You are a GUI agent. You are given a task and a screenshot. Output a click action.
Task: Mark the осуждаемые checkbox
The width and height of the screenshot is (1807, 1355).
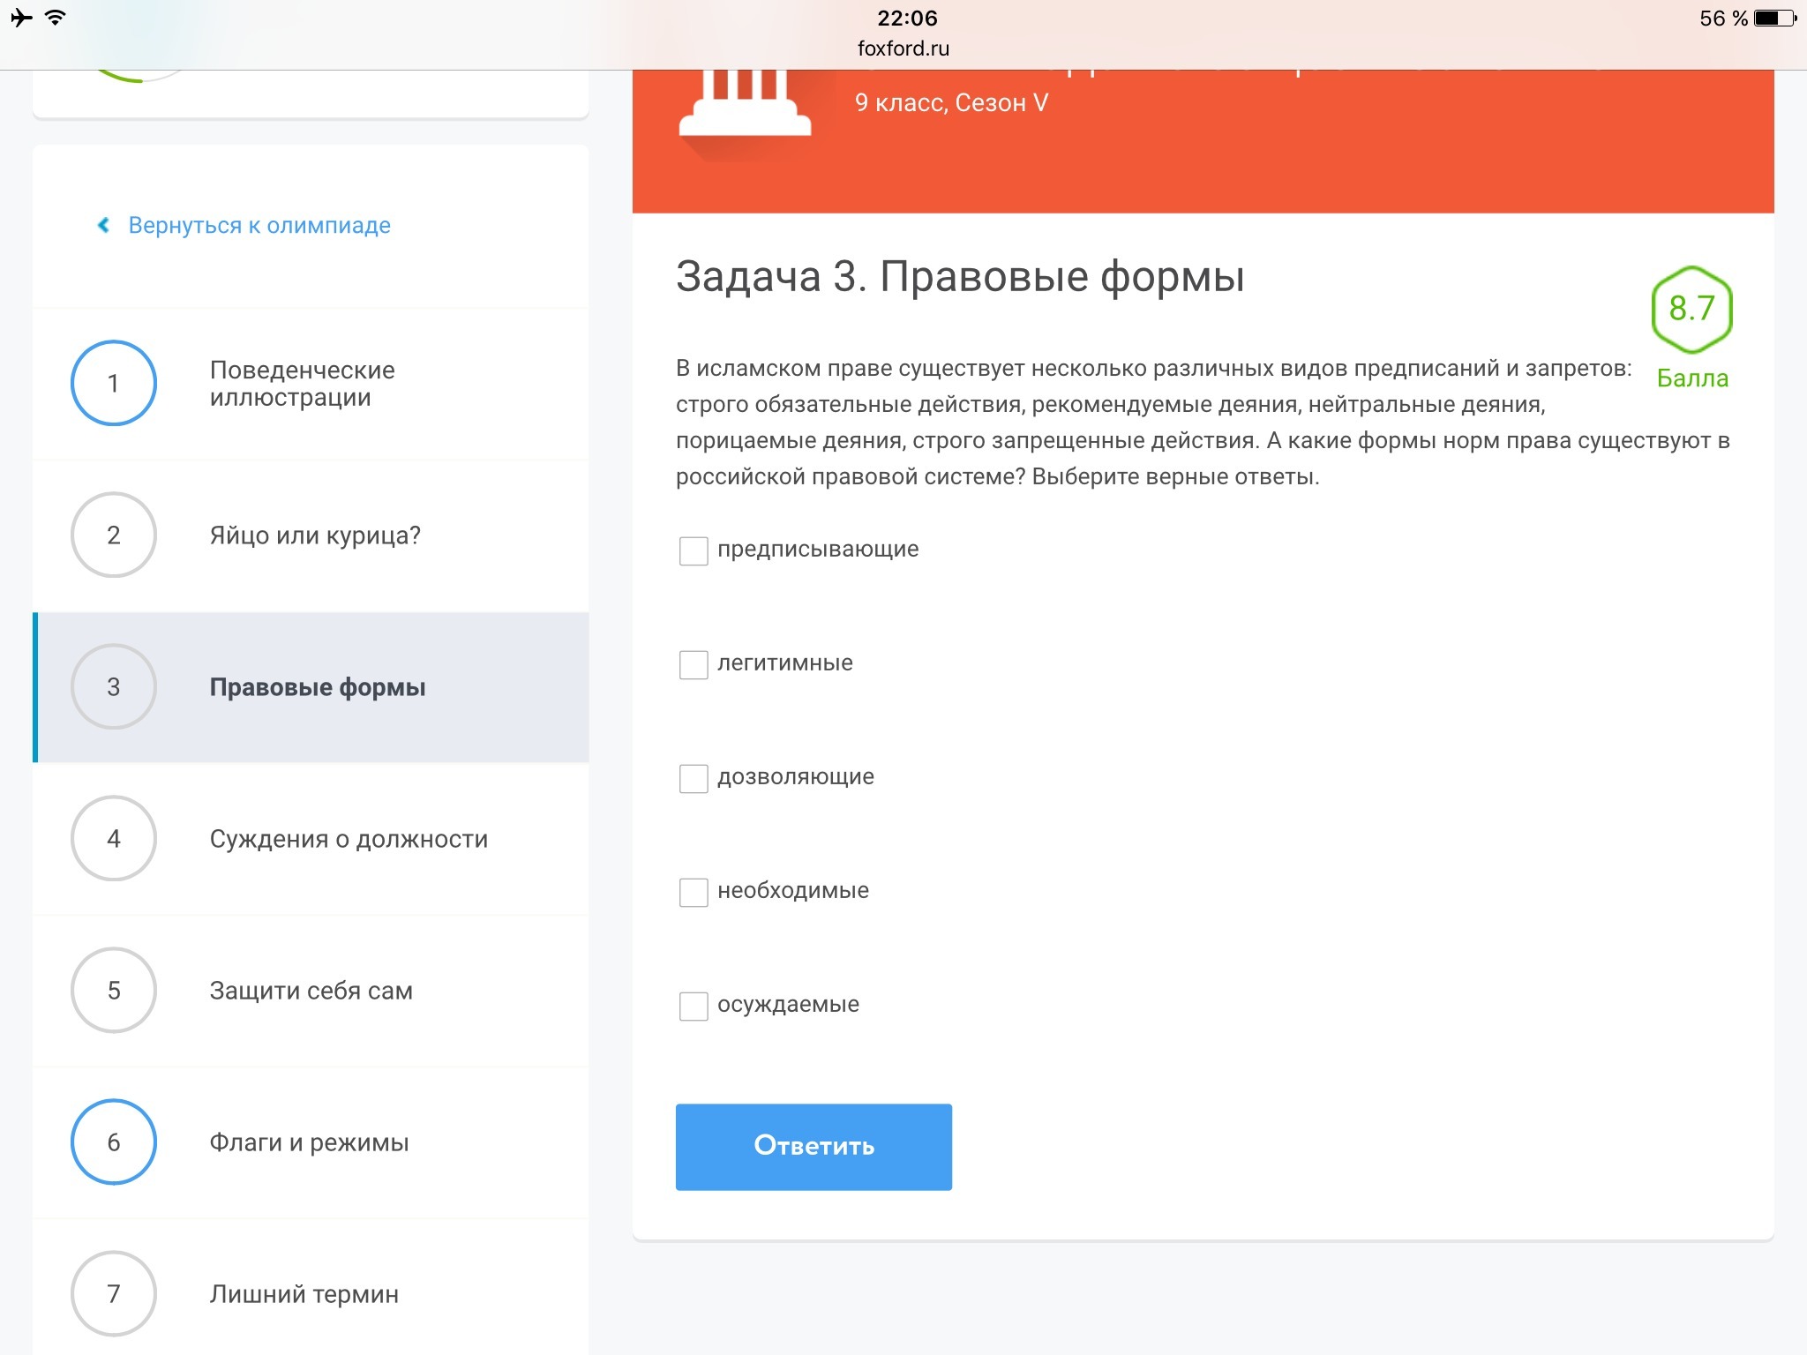point(694,1006)
